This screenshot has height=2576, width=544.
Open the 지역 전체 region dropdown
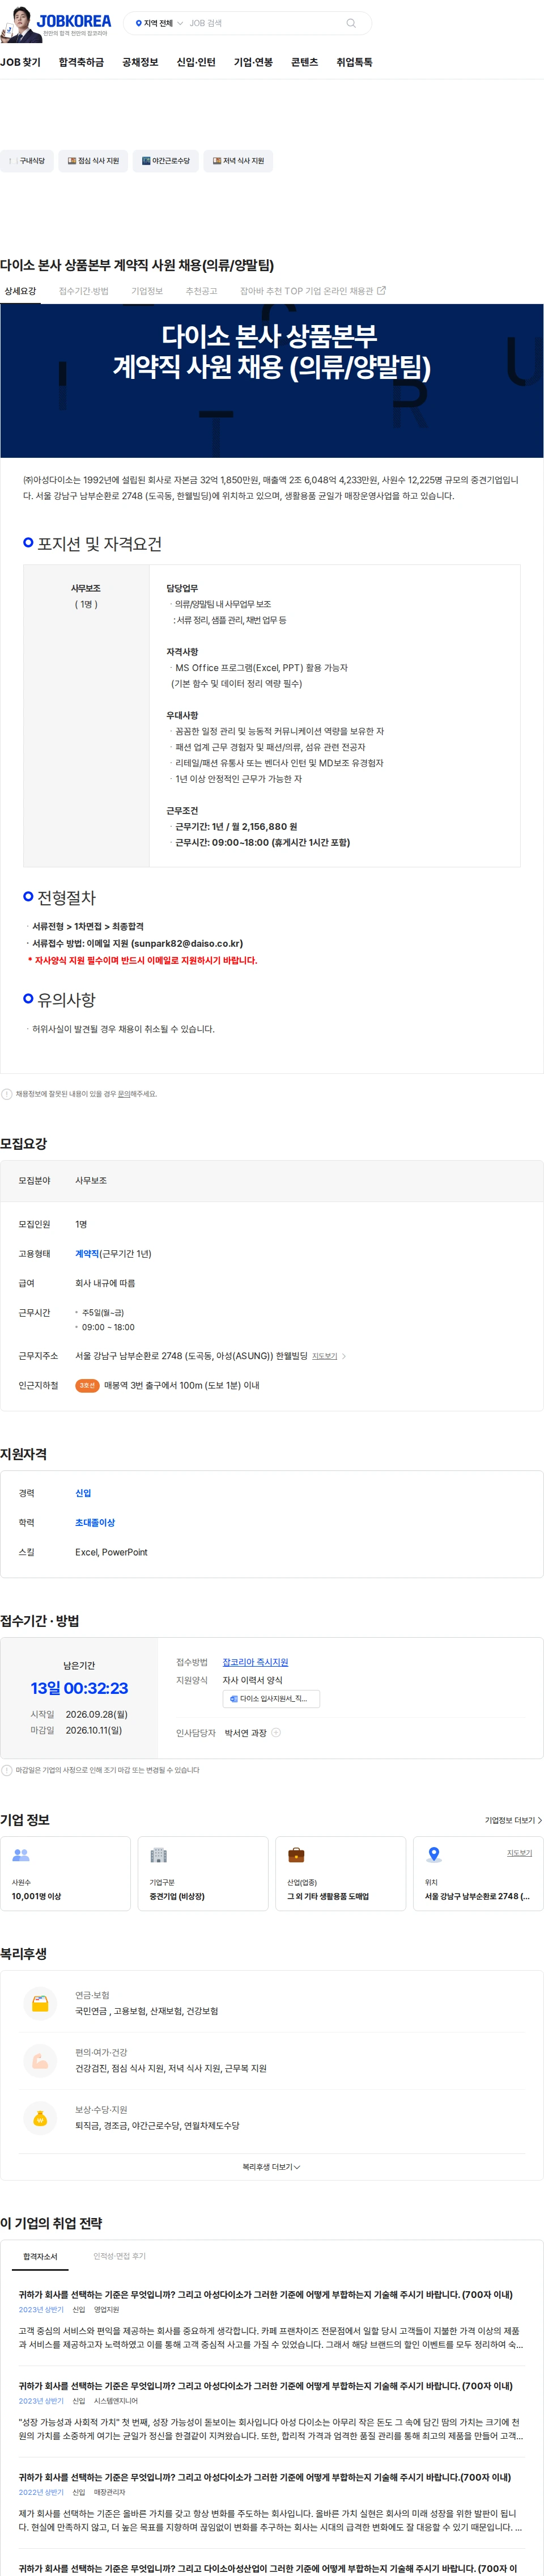coord(159,23)
